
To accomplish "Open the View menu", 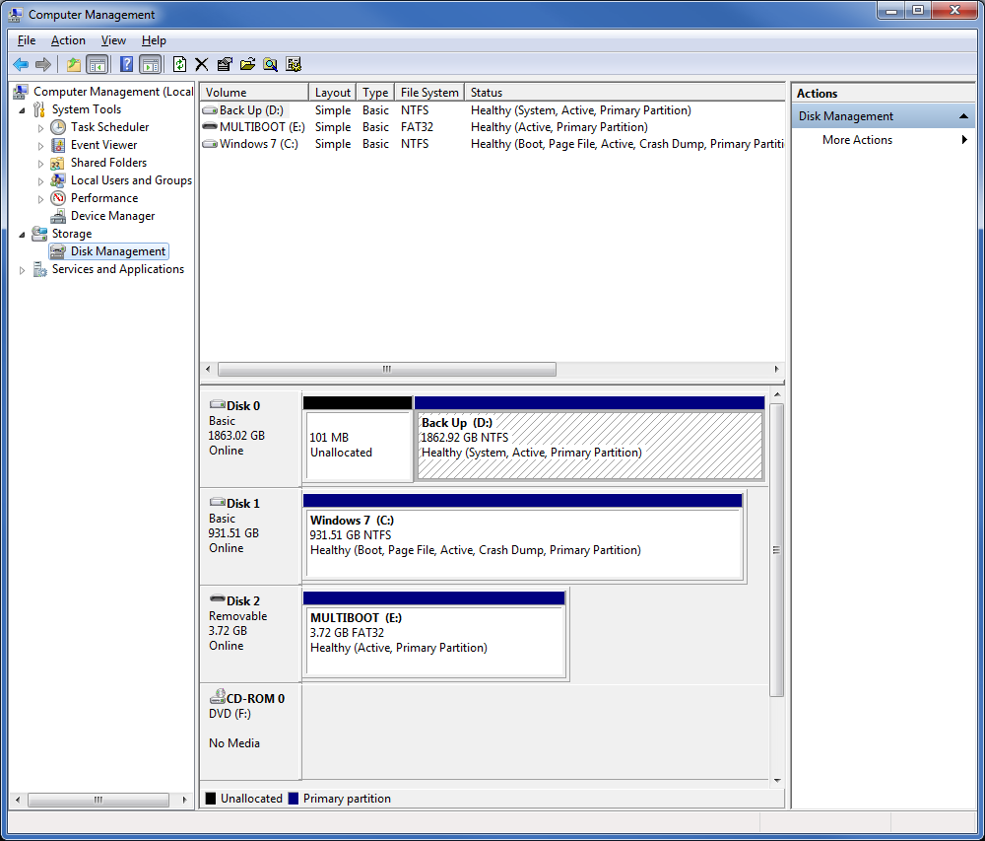I will pyautogui.click(x=113, y=40).
